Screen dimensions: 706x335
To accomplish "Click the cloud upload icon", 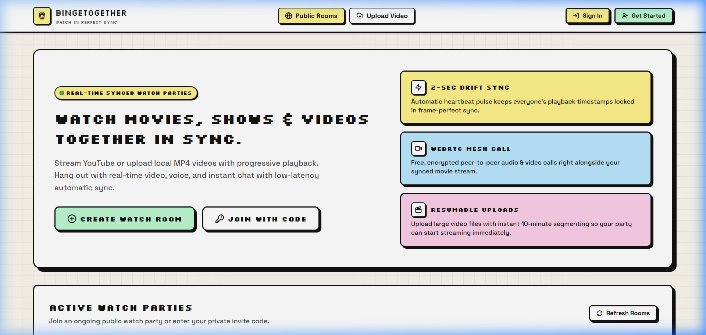I will click(x=360, y=16).
